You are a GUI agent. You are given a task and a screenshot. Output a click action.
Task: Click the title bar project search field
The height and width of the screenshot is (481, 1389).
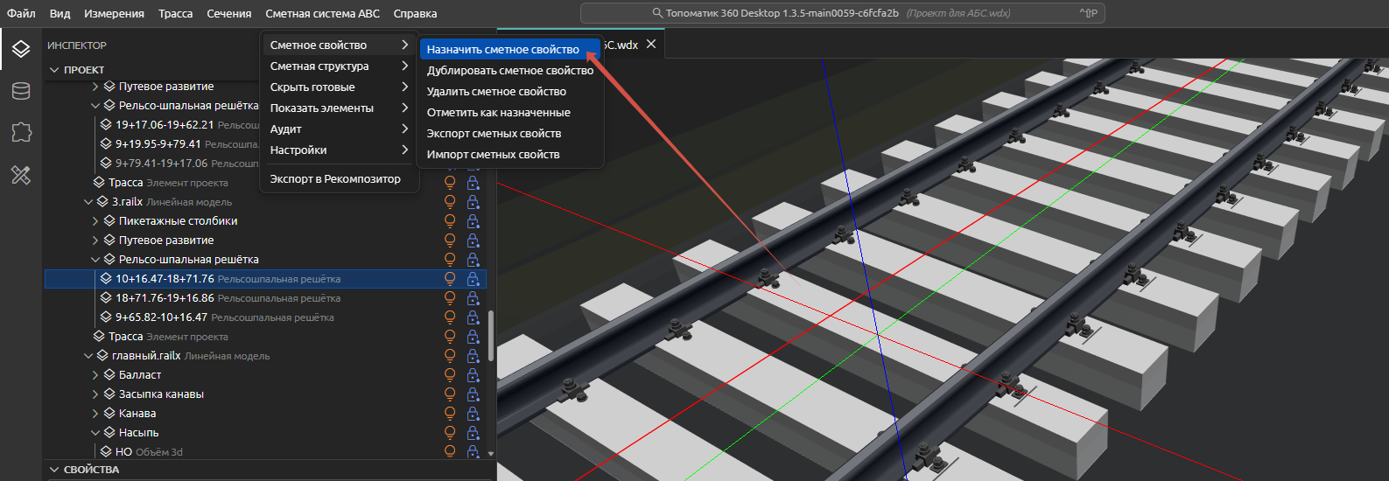(x=842, y=13)
